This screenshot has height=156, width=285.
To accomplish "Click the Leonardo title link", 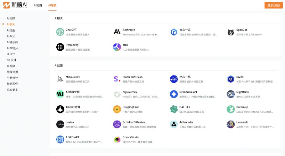I will tap(242, 122).
